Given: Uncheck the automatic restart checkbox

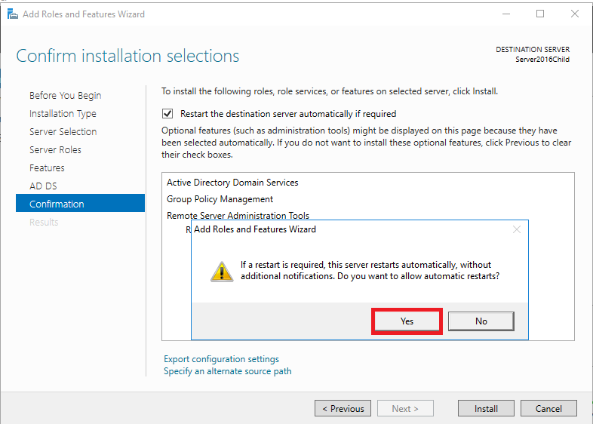Looking at the screenshot, I should click(167, 114).
